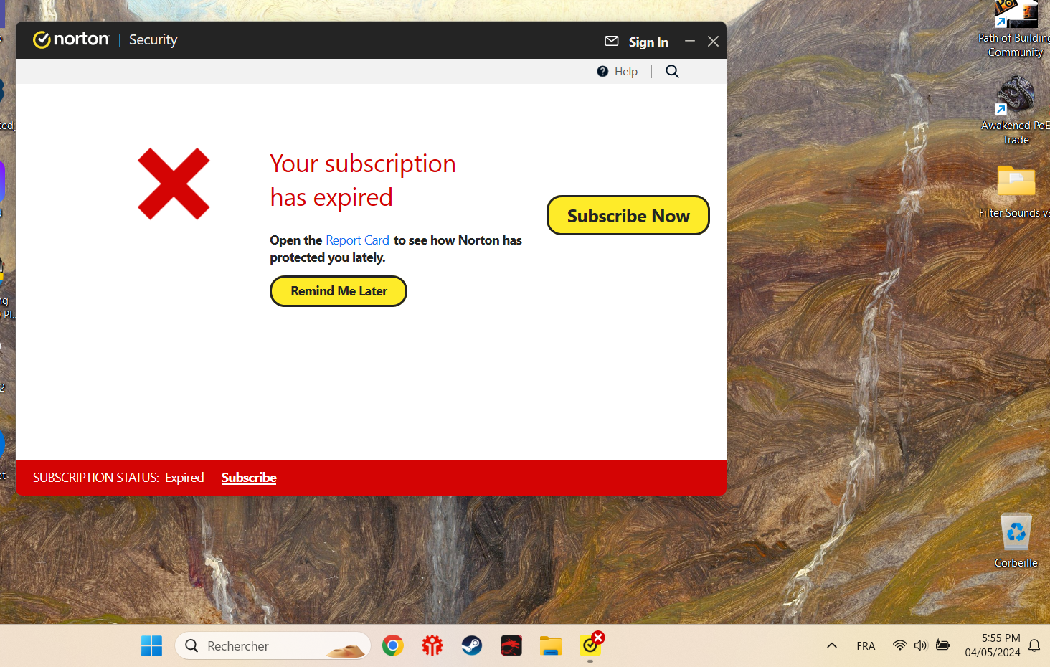1050x667 pixels.
Task: Open the red gear app in taskbar
Action: [x=432, y=645]
